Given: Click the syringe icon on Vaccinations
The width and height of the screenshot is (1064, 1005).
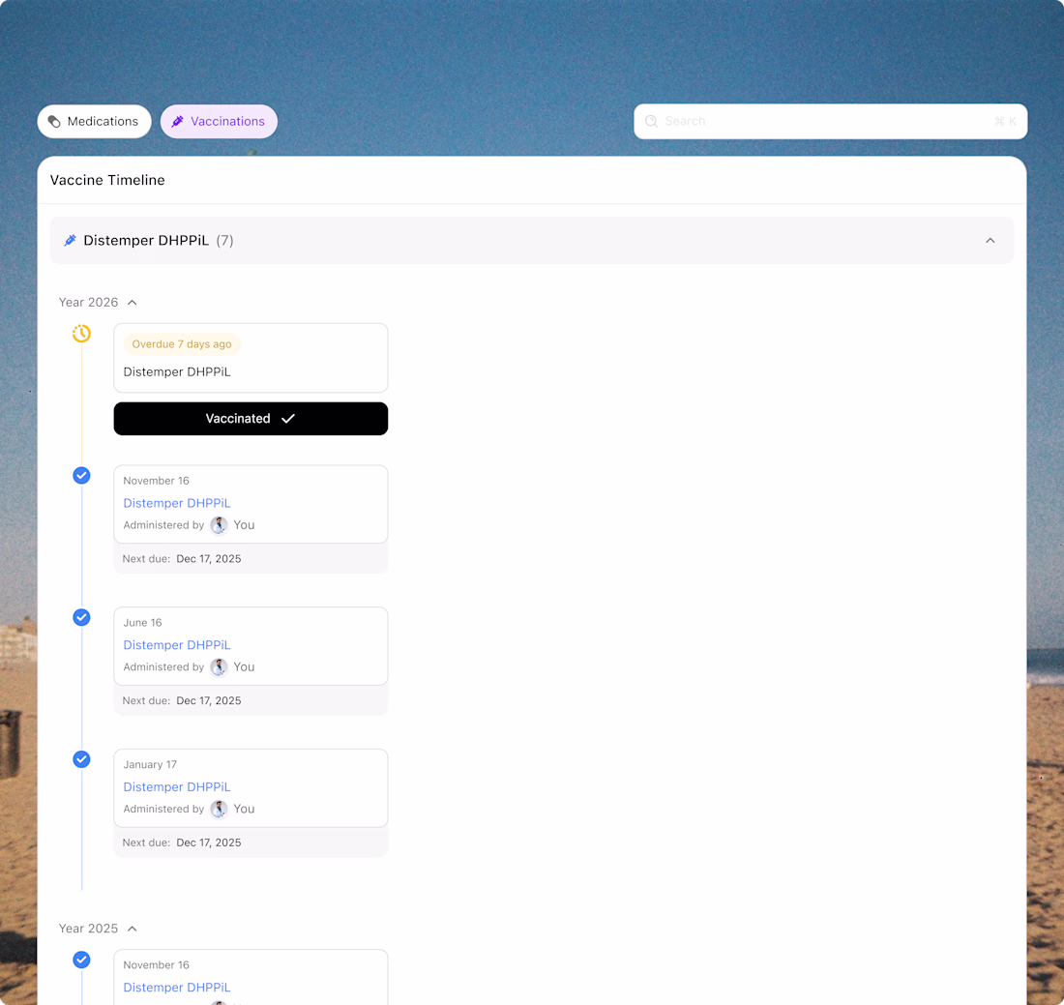Looking at the screenshot, I should [178, 122].
